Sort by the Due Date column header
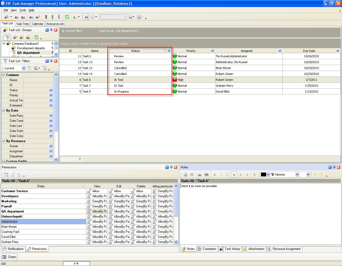The height and width of the screenshot is (266, 342). (x=309, y=51)
